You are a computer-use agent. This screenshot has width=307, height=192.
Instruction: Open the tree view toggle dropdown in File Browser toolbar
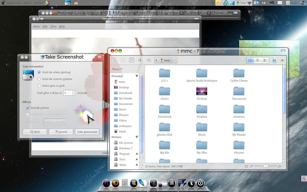coord(132,60)
